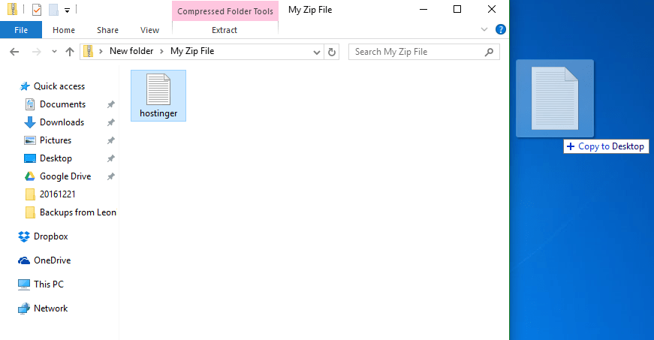
Task: Open the recent locations dropdown
Action: 53,52
